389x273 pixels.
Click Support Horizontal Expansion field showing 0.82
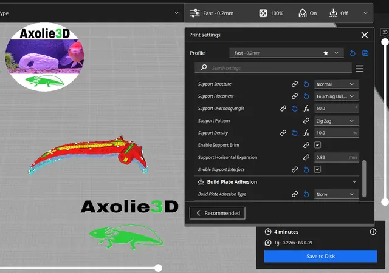coord(336,157)
